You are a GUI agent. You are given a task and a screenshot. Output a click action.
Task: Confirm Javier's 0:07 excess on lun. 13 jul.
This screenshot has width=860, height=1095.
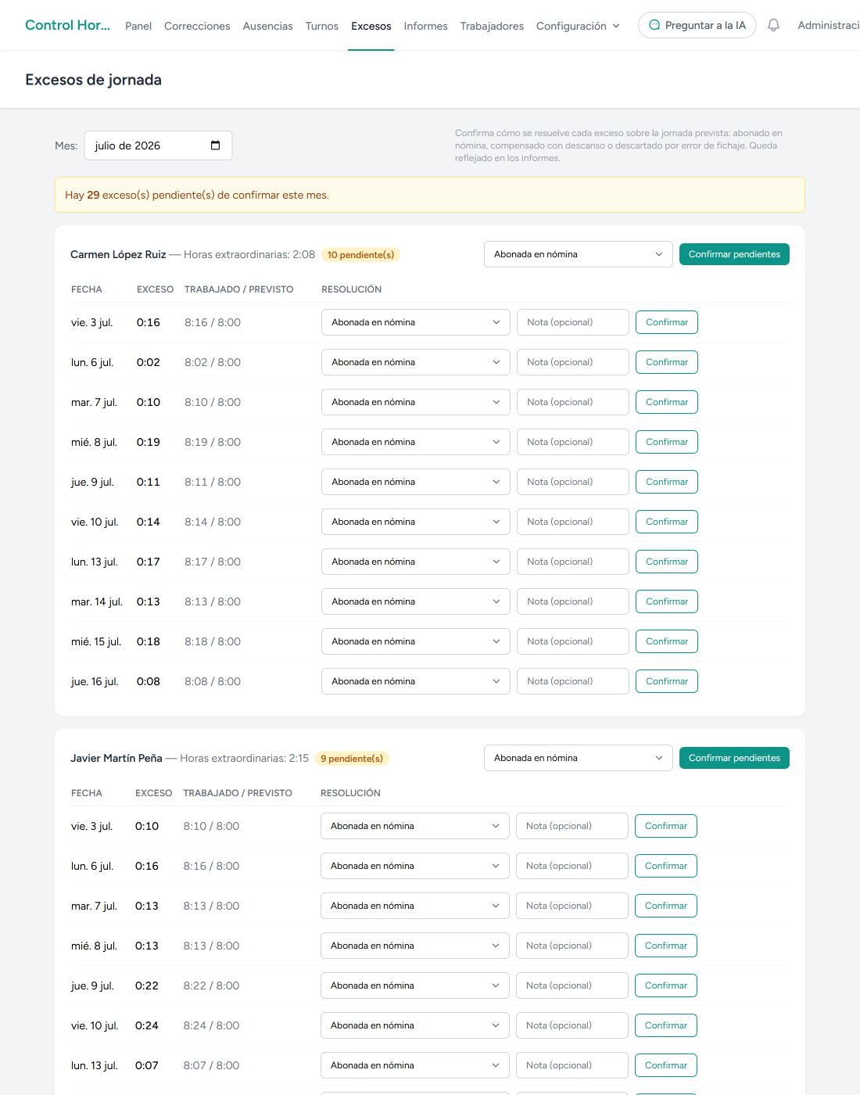[666, 1065]
